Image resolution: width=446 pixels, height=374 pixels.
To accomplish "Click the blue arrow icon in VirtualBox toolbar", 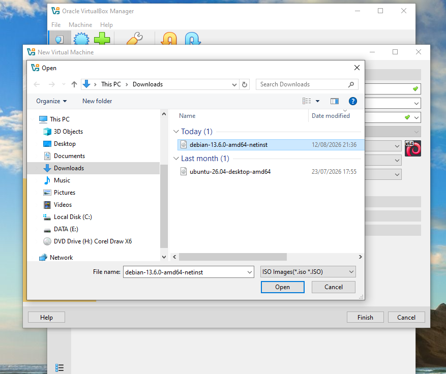I will coord(193,39).
